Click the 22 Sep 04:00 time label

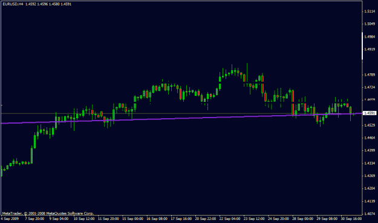pyautogui.click(x=230, y=219)
